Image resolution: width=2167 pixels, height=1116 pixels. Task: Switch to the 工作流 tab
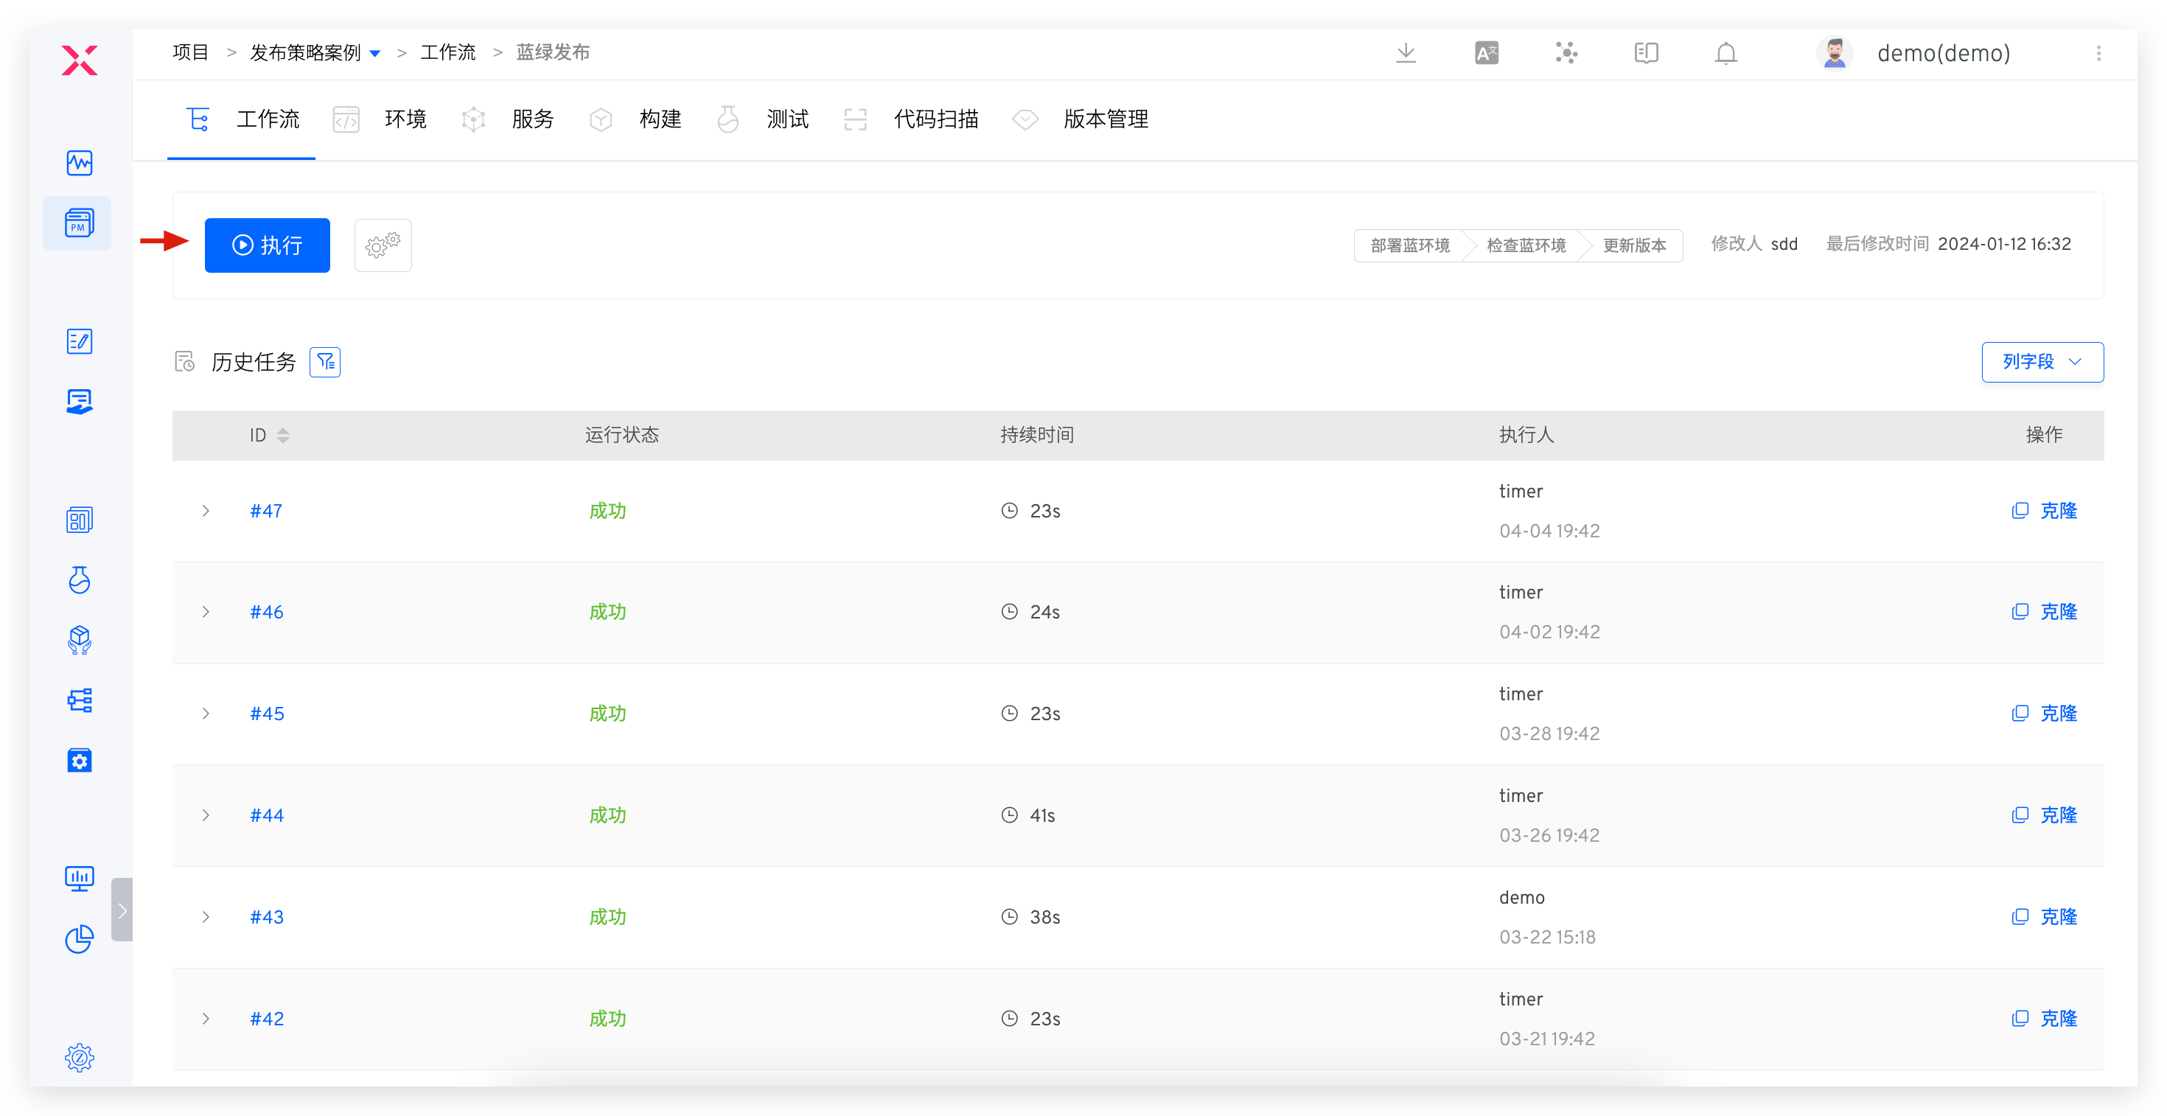pyautogui.click(x=242, y=119)
